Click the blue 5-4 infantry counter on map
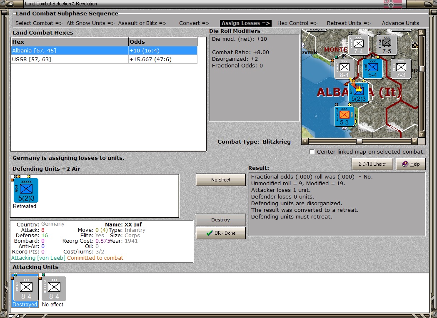The width and height of the screenshot is (437, 318). (x=372, y=69)
